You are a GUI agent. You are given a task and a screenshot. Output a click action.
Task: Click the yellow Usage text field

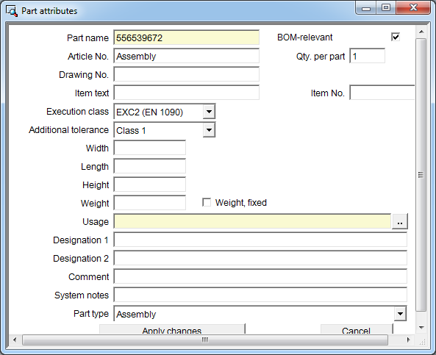coord(252,221)
